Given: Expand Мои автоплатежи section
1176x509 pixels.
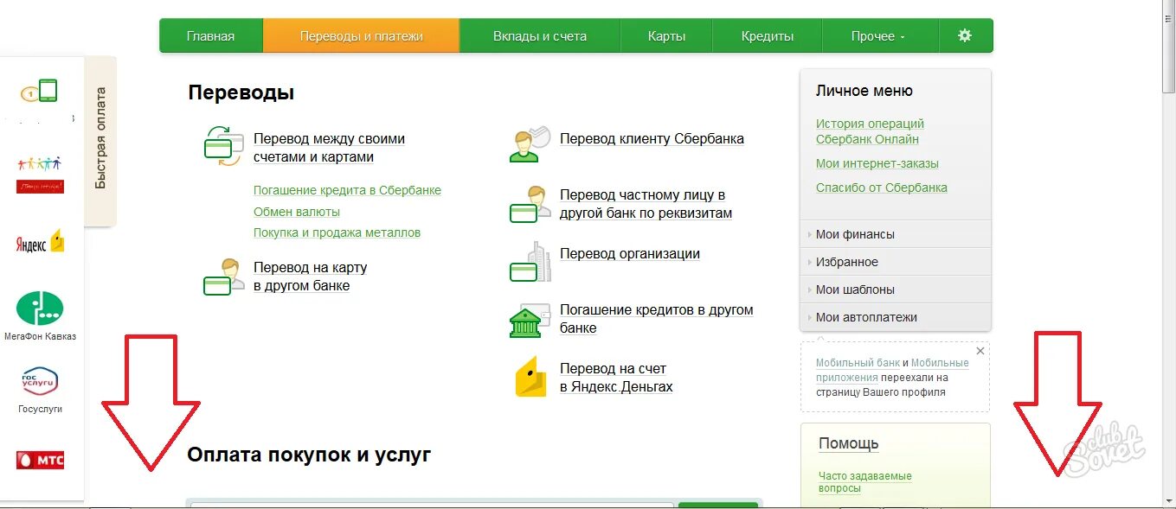Looking at the screenshot, I should click(x=896, y=317).
